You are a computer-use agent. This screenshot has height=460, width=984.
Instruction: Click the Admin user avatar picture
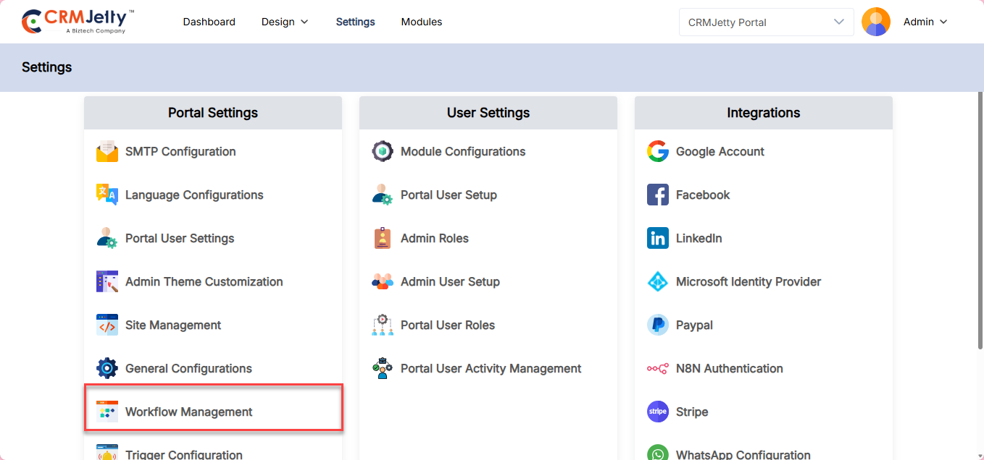pos(876,22)
